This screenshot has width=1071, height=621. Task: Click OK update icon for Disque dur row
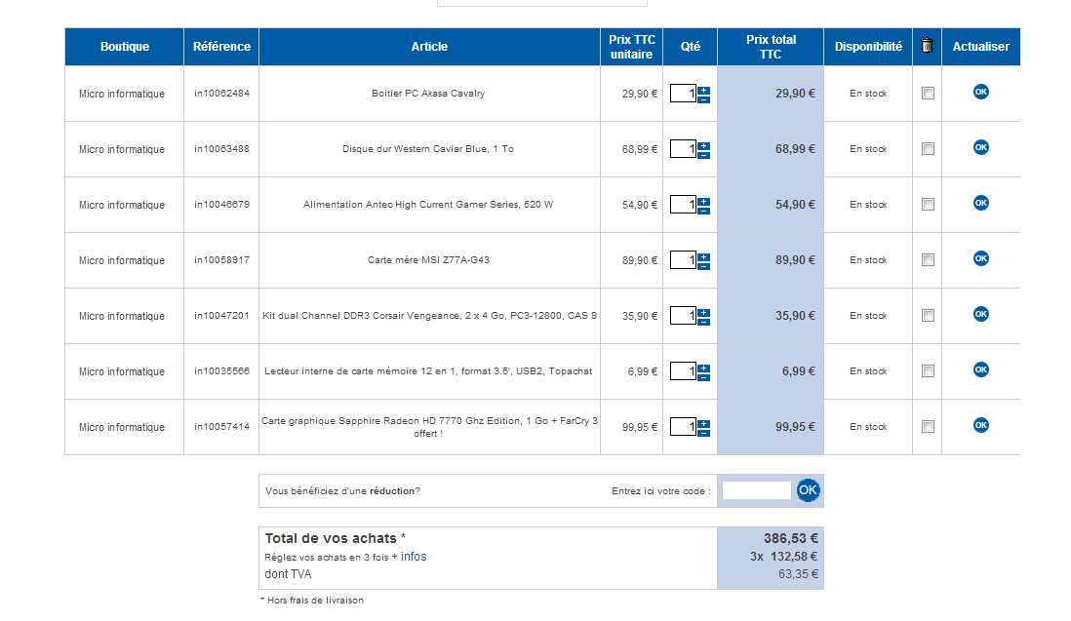coord(980,147)
